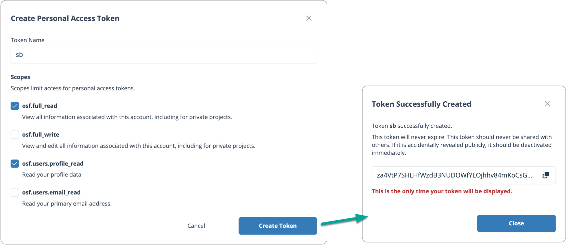Click the Cancel button
The height and width of the screenshot is (245, 566).
pos(196,226)
